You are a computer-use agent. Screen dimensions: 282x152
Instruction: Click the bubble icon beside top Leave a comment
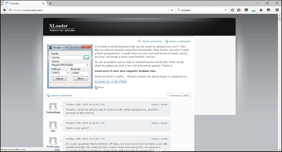tap(166, 41)
